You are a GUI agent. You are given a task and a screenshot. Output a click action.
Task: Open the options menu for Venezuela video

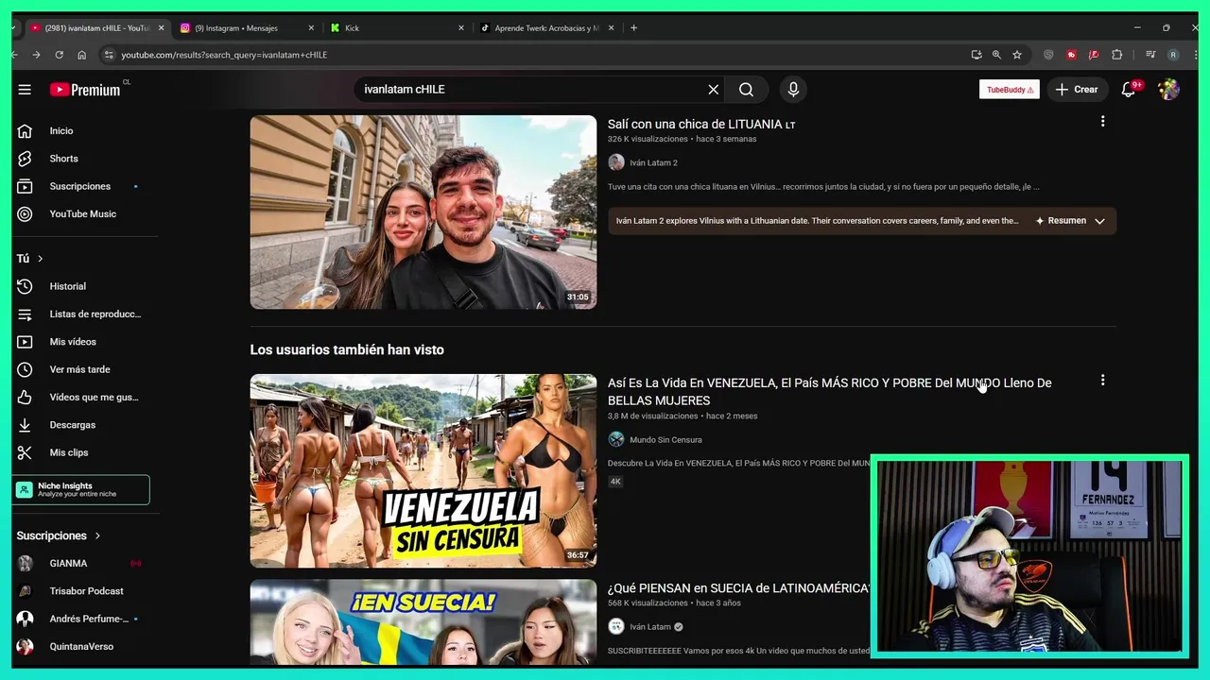[1102, 380]
